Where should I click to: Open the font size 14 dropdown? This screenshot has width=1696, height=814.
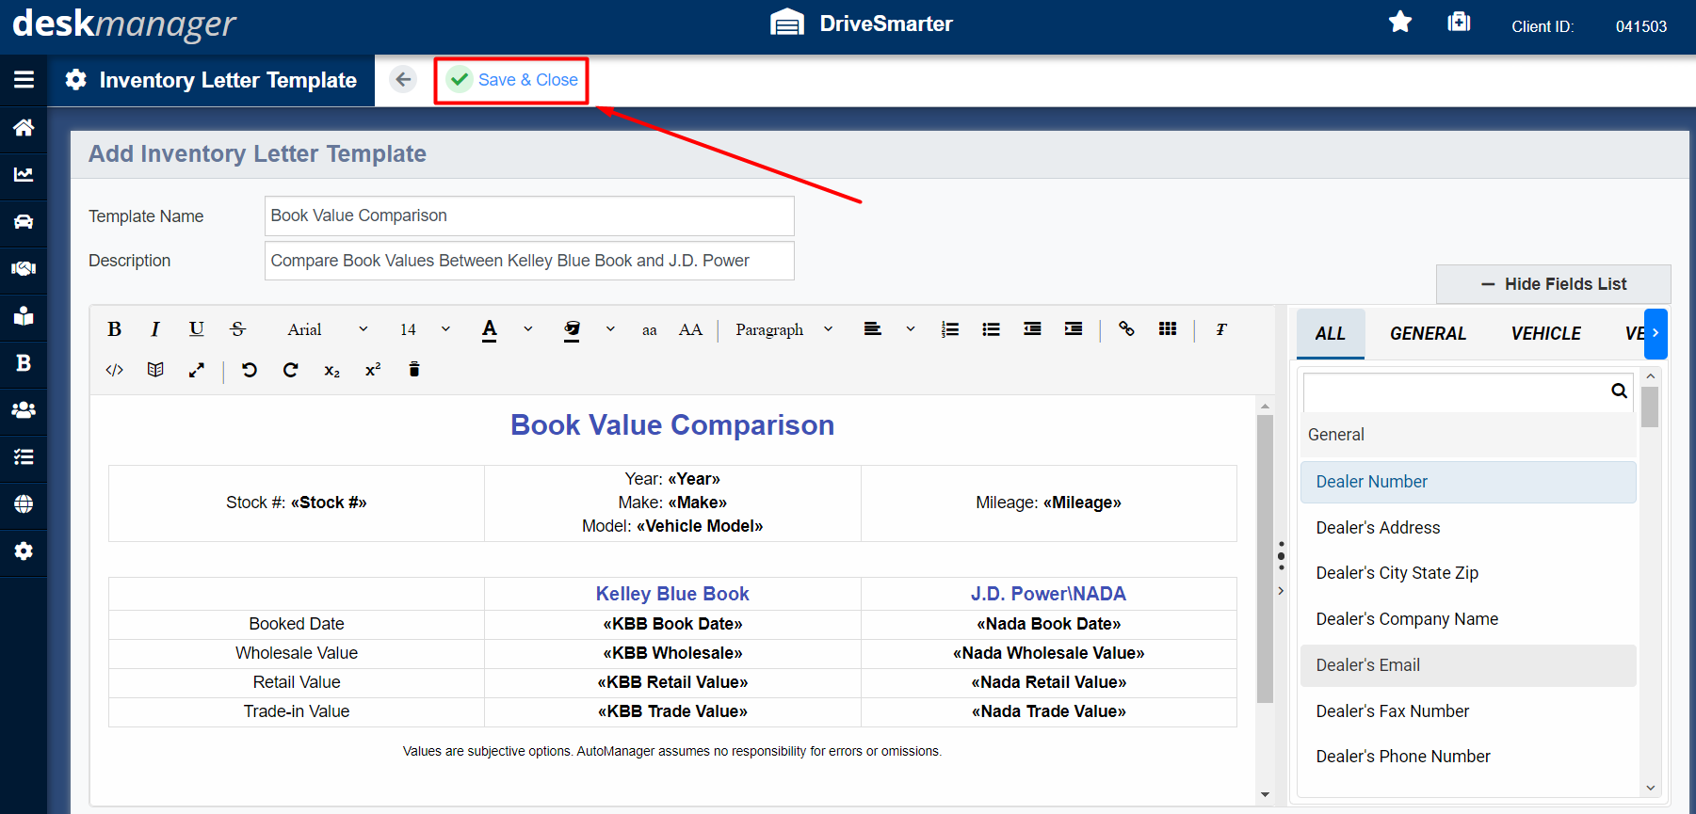pos(425,329)
